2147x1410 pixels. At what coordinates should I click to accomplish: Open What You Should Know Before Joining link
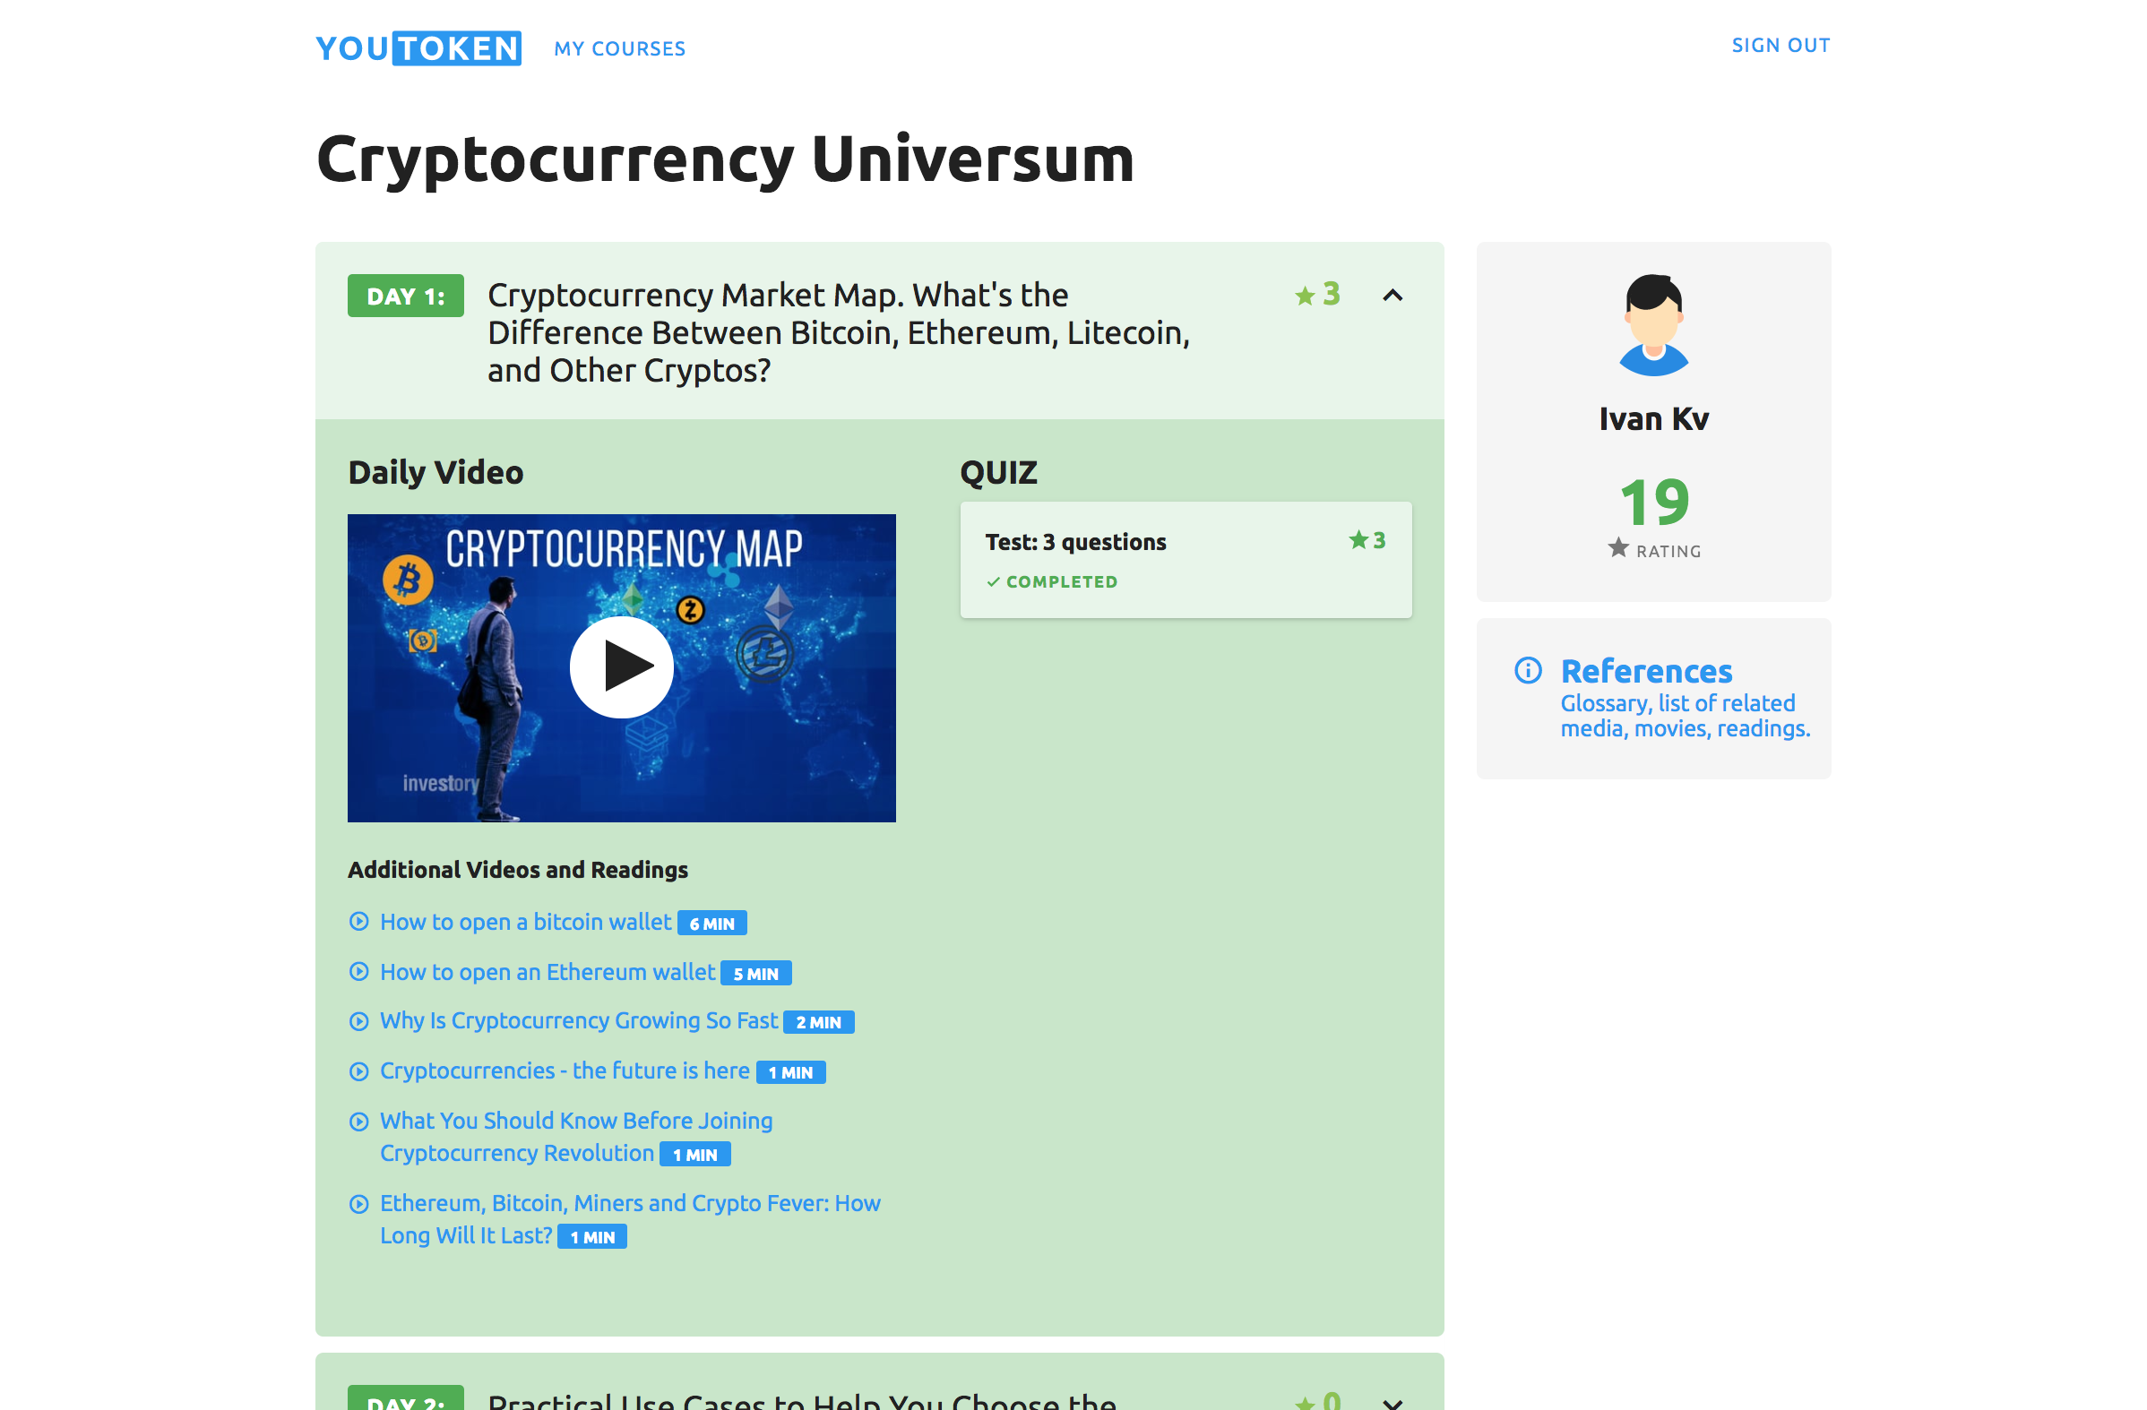point(575,1121)
